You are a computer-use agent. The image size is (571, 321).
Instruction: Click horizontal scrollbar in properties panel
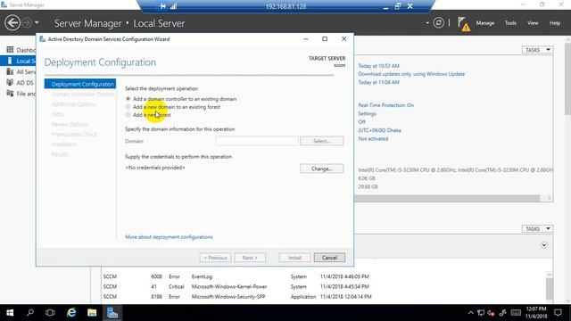click(x=447, y=198)
